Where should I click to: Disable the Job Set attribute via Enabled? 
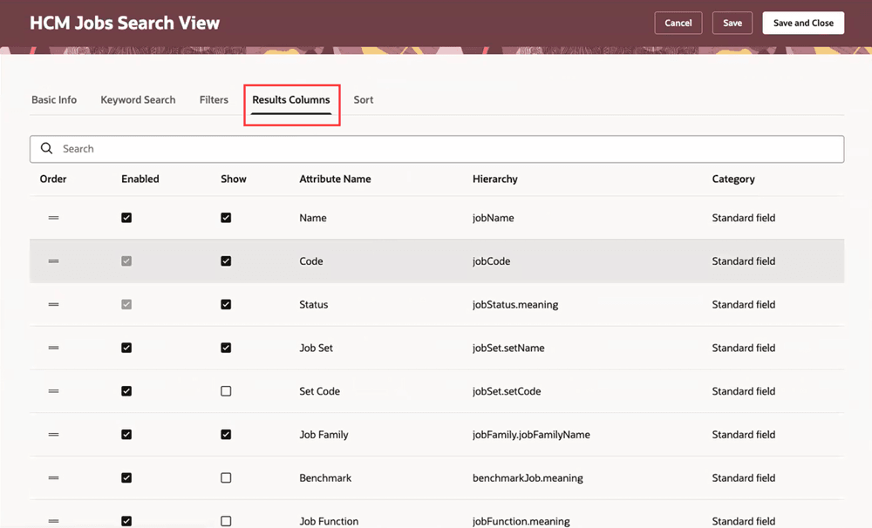(x=126, y=348)
